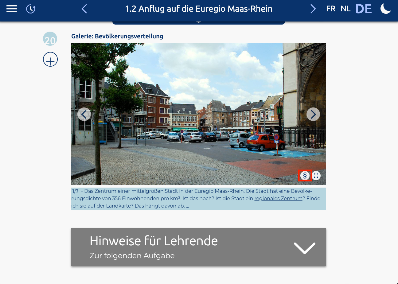Switch language to FR
Image resolution: width=398 pixels, height=284 pixels.
(x=331, y=9)
